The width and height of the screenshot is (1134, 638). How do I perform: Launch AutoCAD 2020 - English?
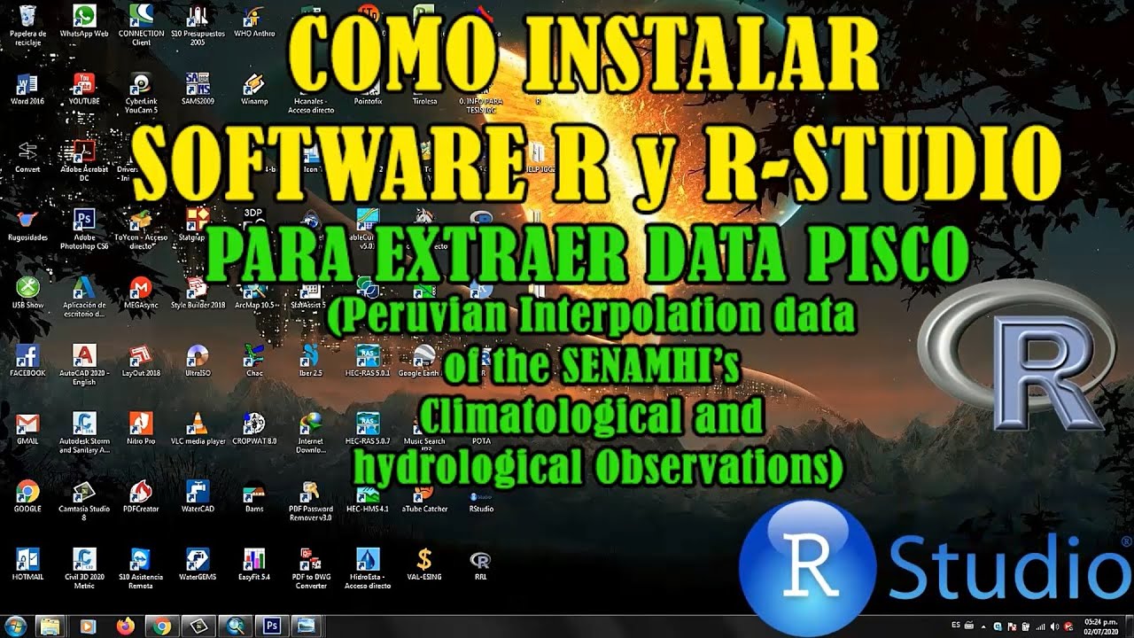84,365
